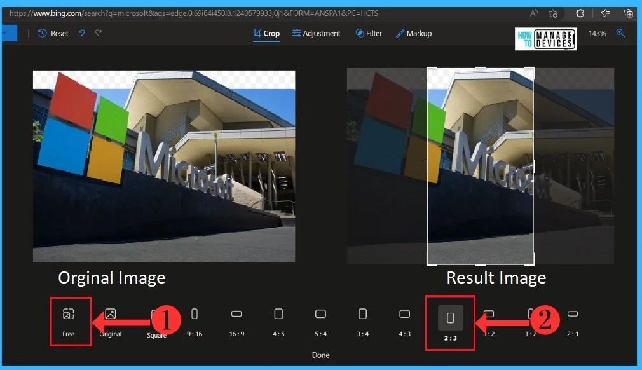Select the 3:4 crop ratio
The height and width of the screenshot is (370, 642).
(x=362, y=322)
